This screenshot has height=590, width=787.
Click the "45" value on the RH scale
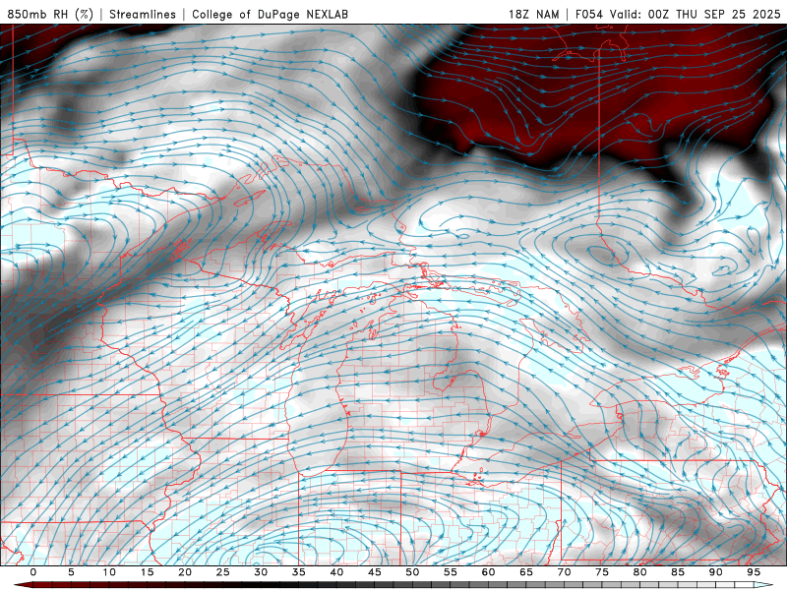click(x=374, y=572)
